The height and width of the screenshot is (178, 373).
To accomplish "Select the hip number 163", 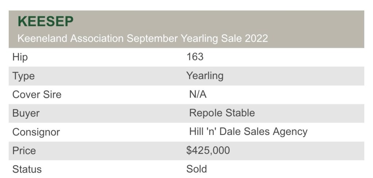I will 195,57.
